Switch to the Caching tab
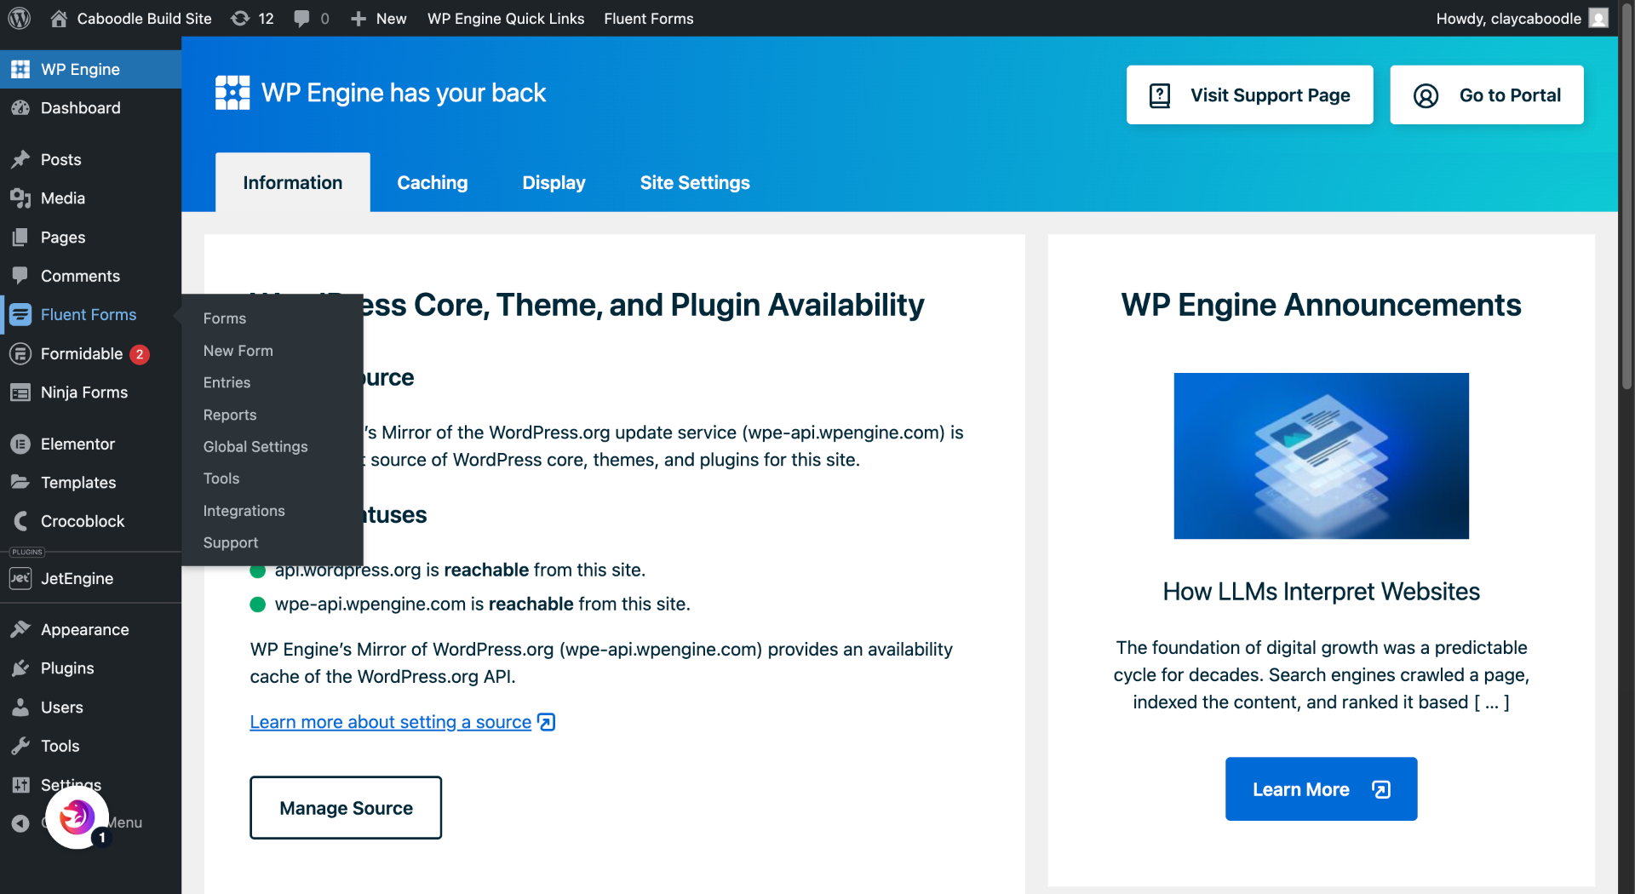This screenshot has height=894, width=1635. (433, 182)
